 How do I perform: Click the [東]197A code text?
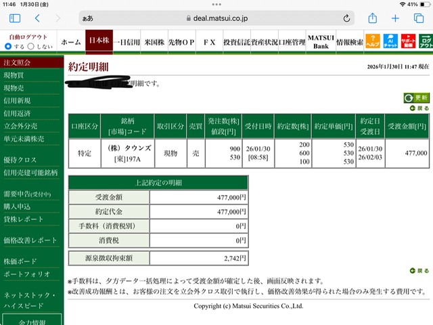(x=127, y=159)
